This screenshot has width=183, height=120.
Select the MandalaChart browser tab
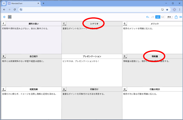coord(23,3)
